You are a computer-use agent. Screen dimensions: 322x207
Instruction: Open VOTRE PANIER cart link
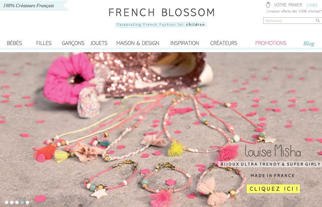pos(288,5)
